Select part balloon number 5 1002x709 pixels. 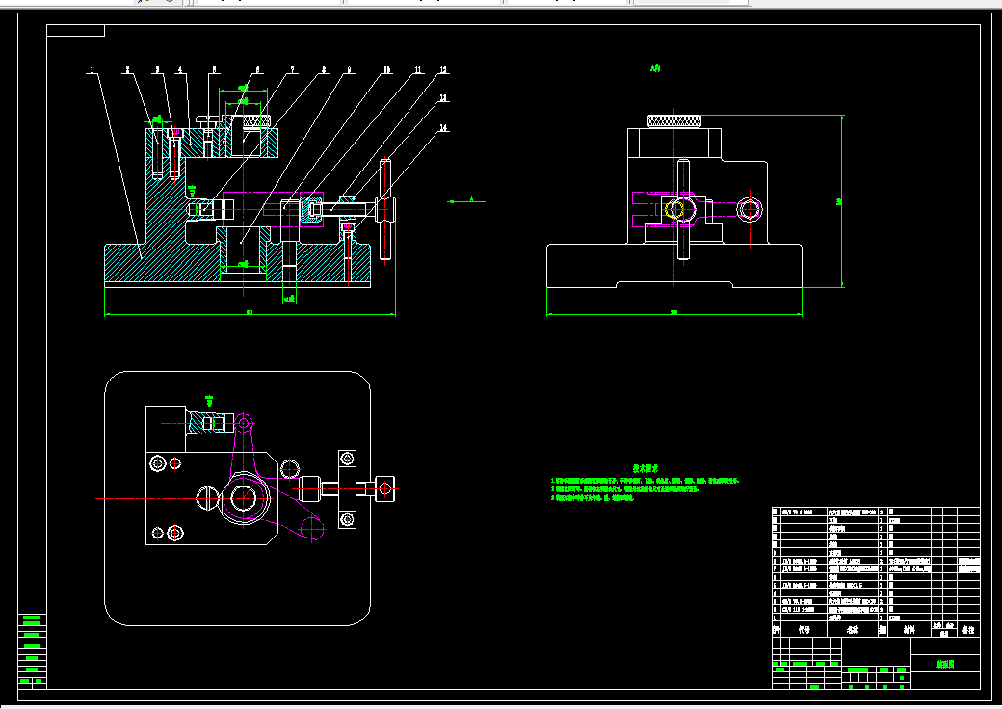click(x=214, y=70)
